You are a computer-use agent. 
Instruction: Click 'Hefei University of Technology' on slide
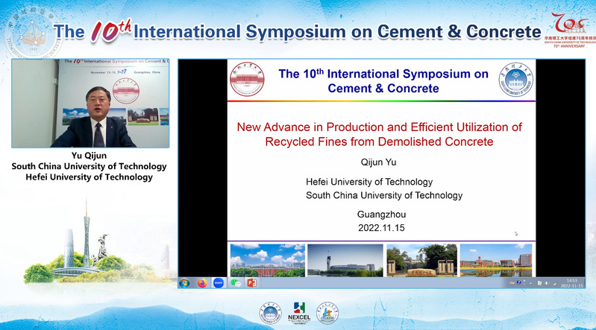[369, 182]
